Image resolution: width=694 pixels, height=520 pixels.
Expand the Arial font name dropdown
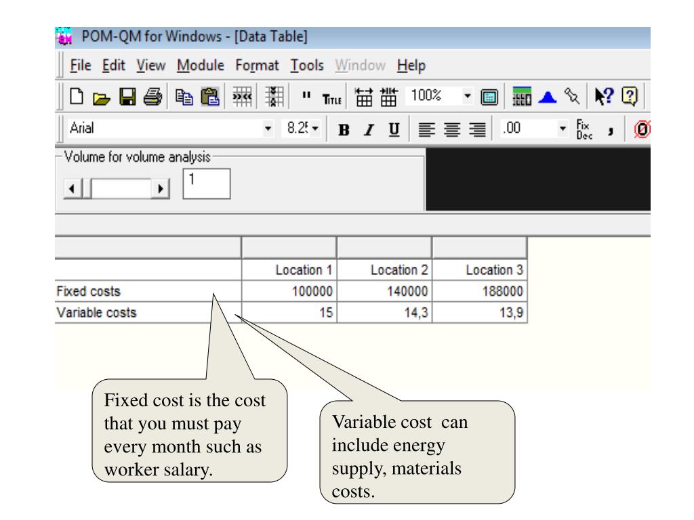coord(268,129)
